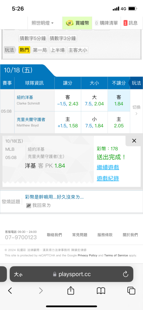This screenshot has width=143, height=310.
Task: Select 猜數字3分鐘 game option
Action: pyautogui.click(x=63, y=38)
